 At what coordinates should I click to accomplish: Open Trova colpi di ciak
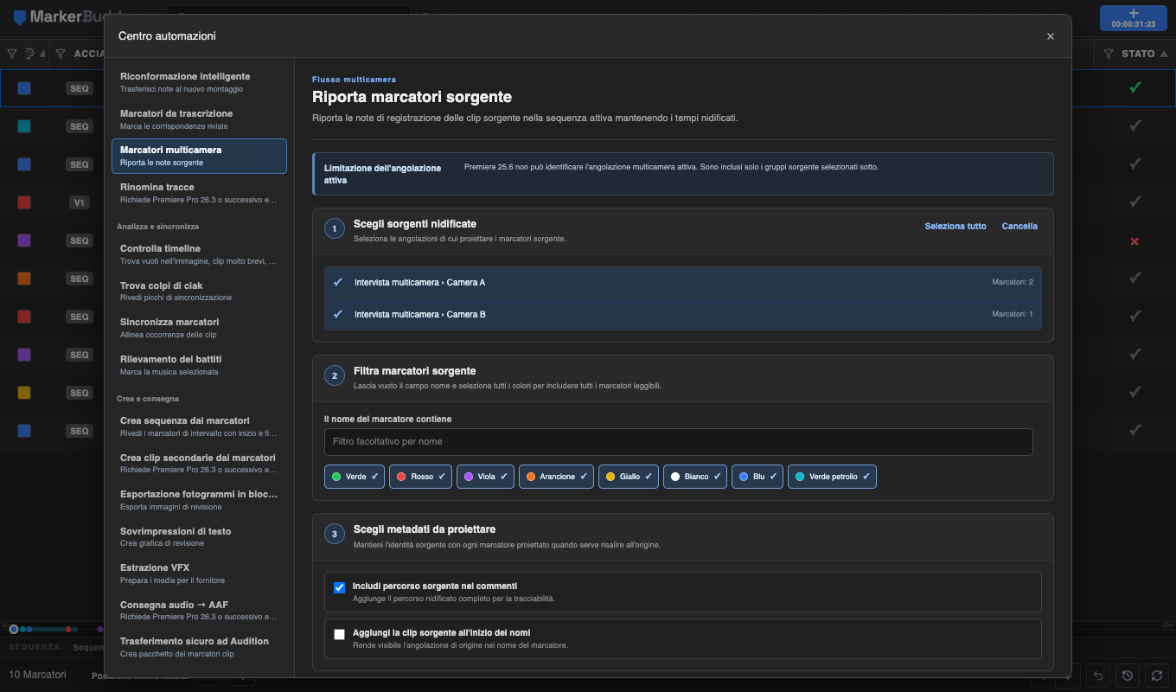tap(199, 291)
